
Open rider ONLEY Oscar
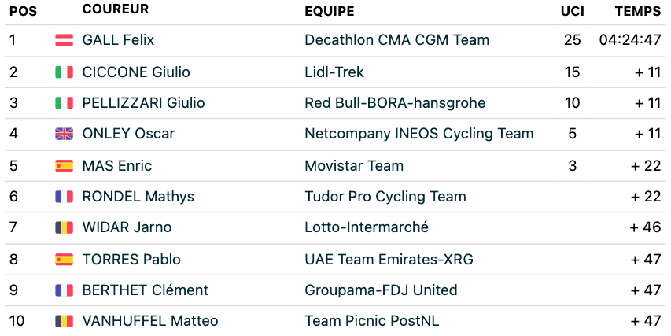click(x=128, y=134)
